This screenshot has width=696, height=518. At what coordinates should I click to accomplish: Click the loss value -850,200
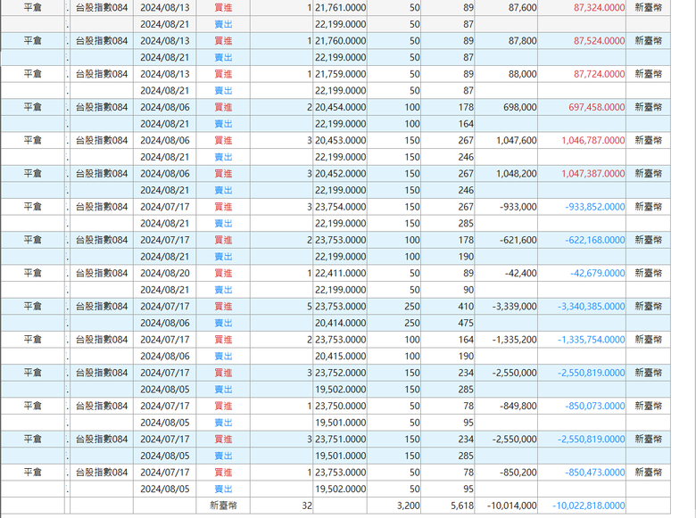pos(518,473)
